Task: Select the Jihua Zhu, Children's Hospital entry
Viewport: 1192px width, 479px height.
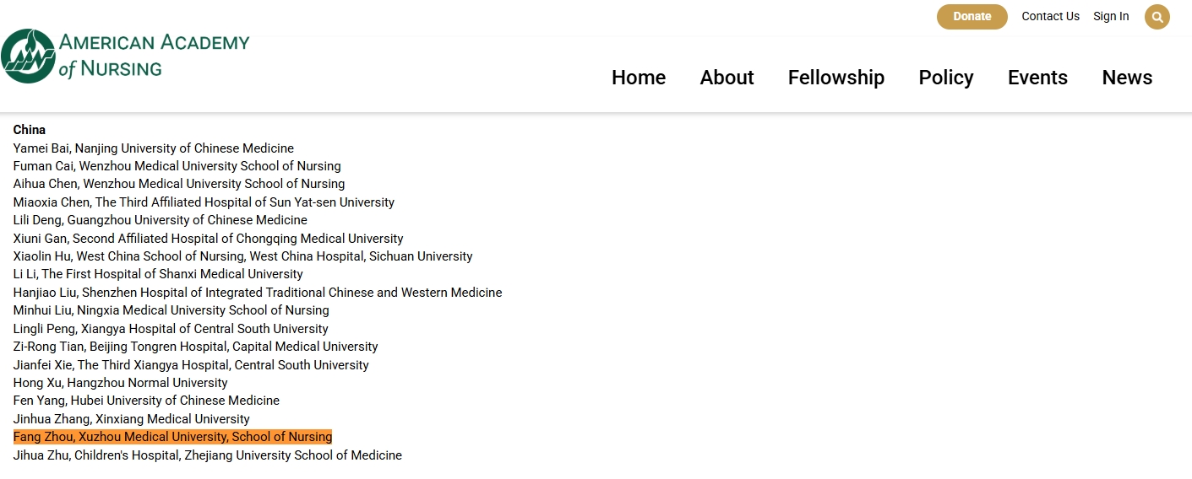Action: pyautogui.click(x=208, y=455)
